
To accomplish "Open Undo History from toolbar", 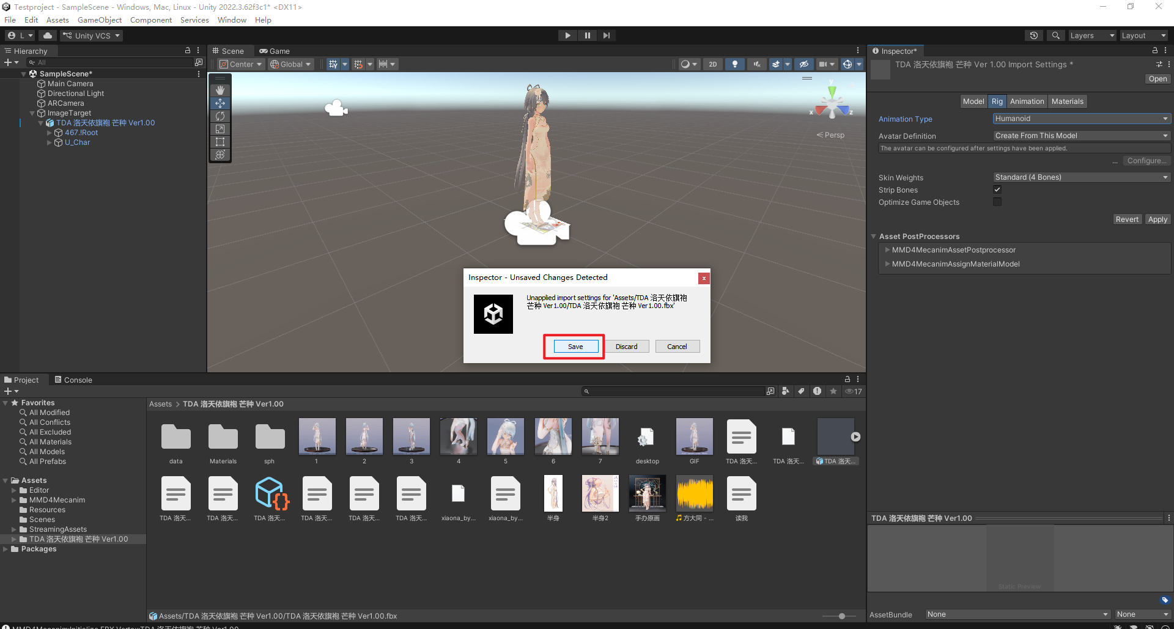I will [1034, 35].
